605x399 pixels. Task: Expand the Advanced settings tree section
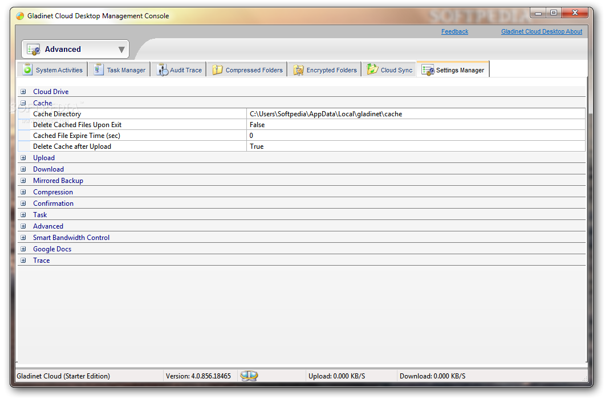pyautogui.click(x=23, y=226)
